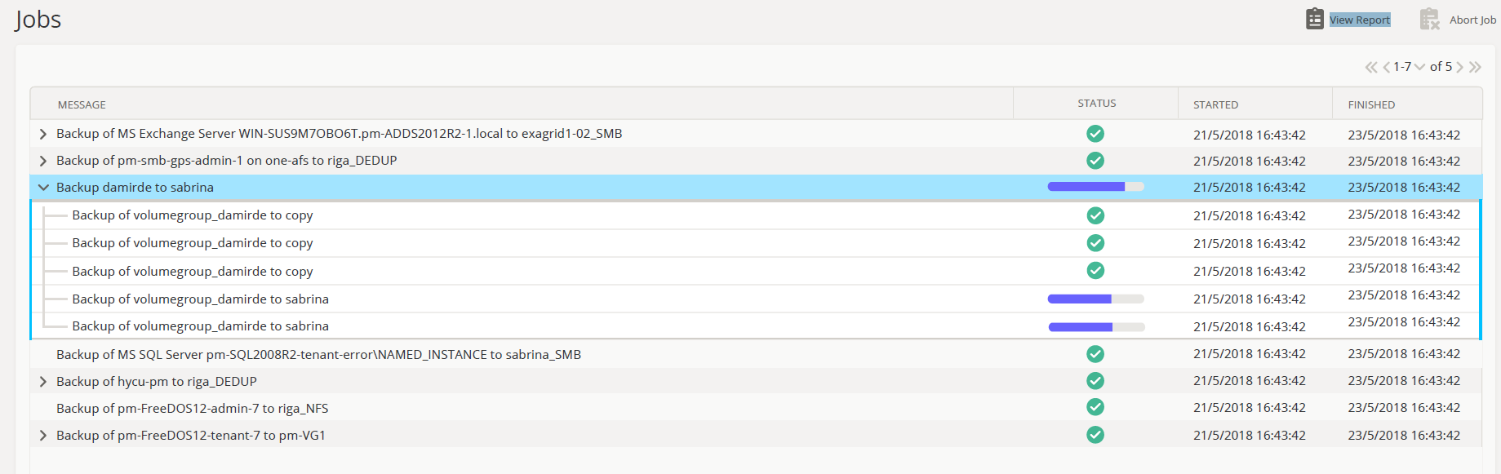Expand the MS Exchange Server backup row

(x=43, y=134)
